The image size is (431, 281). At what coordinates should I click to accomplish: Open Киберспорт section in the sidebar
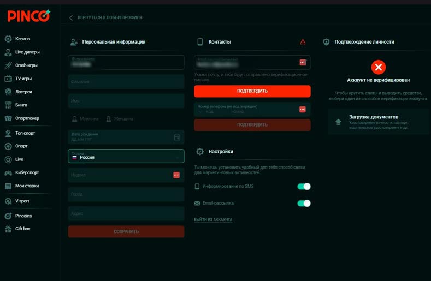pos(27,172)
